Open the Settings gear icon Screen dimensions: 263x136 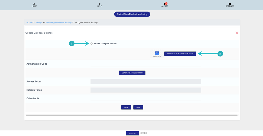pos(230,4)
